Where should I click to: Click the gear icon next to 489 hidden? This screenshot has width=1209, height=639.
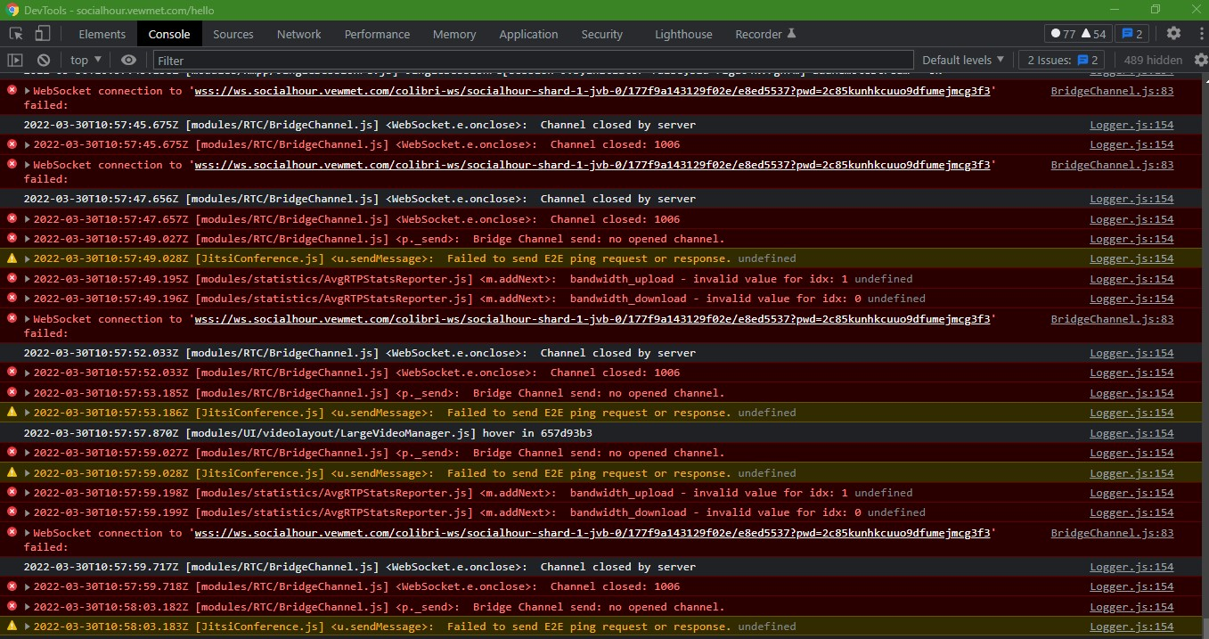(x=1201, y=60)
